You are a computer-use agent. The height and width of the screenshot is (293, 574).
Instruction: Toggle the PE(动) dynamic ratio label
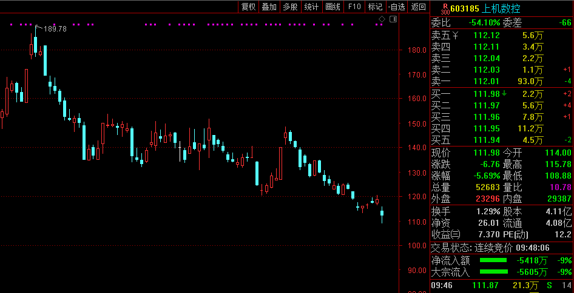click(x=518, y=234)
